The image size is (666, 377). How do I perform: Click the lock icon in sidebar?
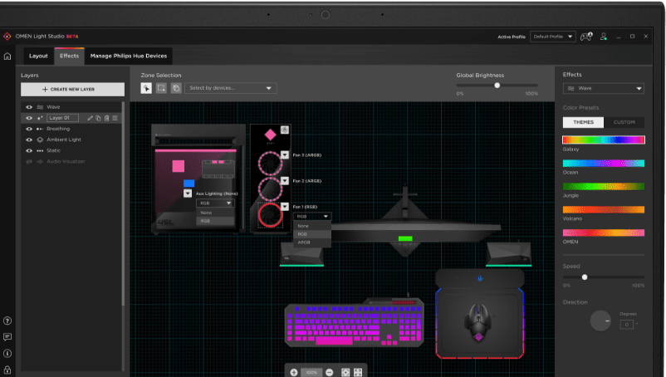tap(7, 370)
